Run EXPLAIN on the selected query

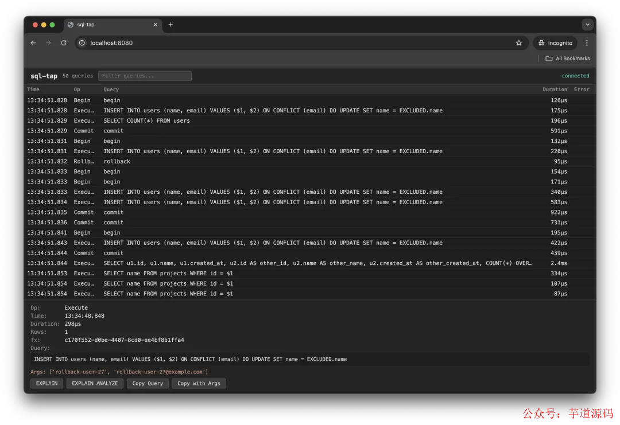[46, 383]
